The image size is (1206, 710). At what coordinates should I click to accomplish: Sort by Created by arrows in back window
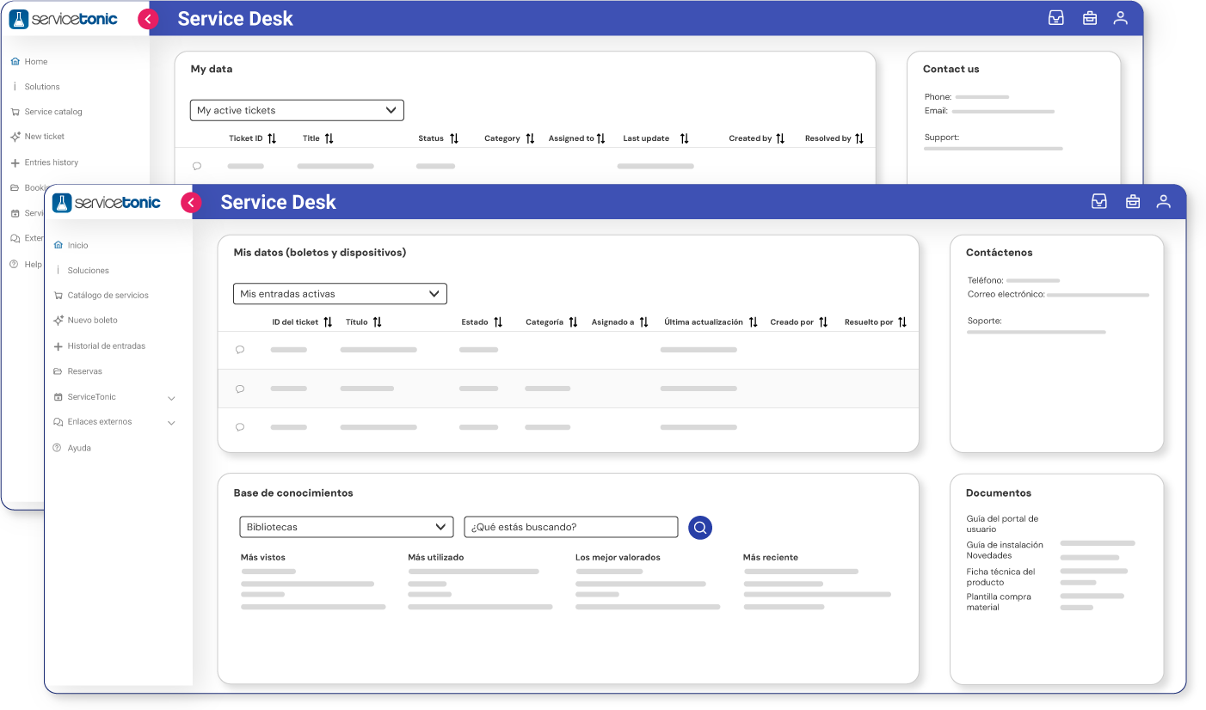(x=780, y=138)
